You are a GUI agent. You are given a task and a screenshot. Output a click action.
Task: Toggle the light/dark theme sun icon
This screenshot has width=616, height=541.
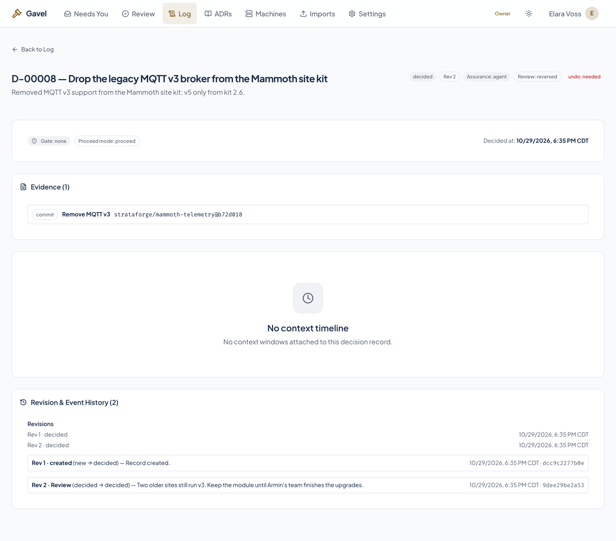point(529,14)
